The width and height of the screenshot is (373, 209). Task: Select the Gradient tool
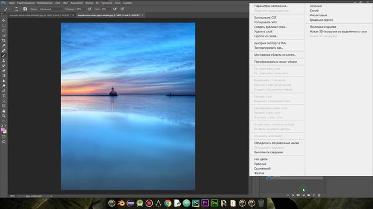(3, 75)
